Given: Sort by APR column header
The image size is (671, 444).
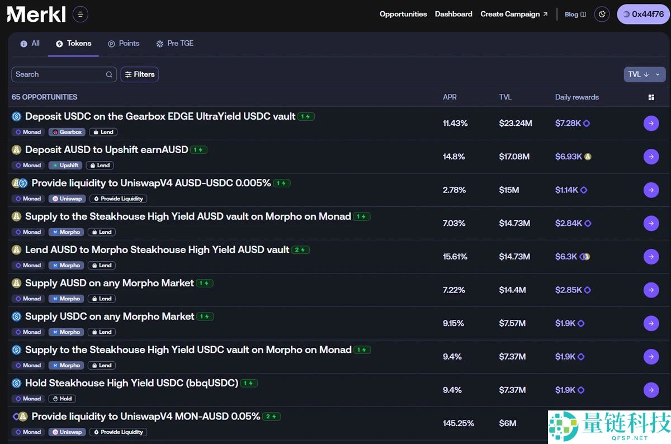Looking at the screenshot, I should point(450,97).
